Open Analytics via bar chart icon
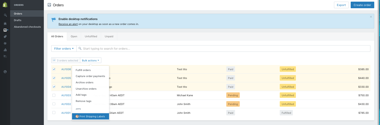 pos(5,50)
